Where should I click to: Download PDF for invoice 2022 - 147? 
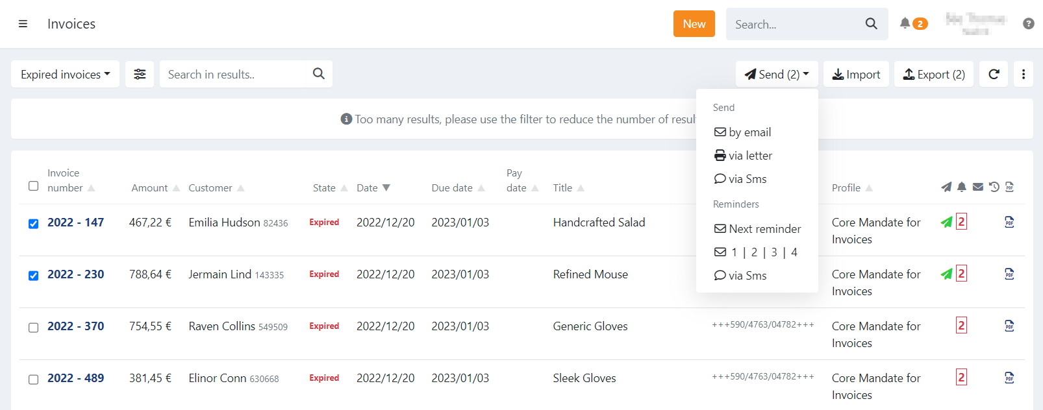pos(1009,222)
